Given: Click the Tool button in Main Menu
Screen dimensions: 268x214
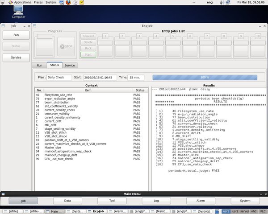Looking at the screenshot, I should [x=112, y=201].
